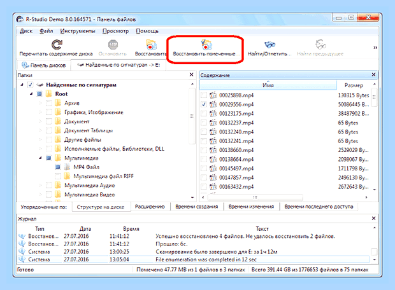Image resolution: width=395 pixels, height=290 pixels.
Task: Click the Перечитать содержимое диска refresh icon
Action: [x=57, y=45]
